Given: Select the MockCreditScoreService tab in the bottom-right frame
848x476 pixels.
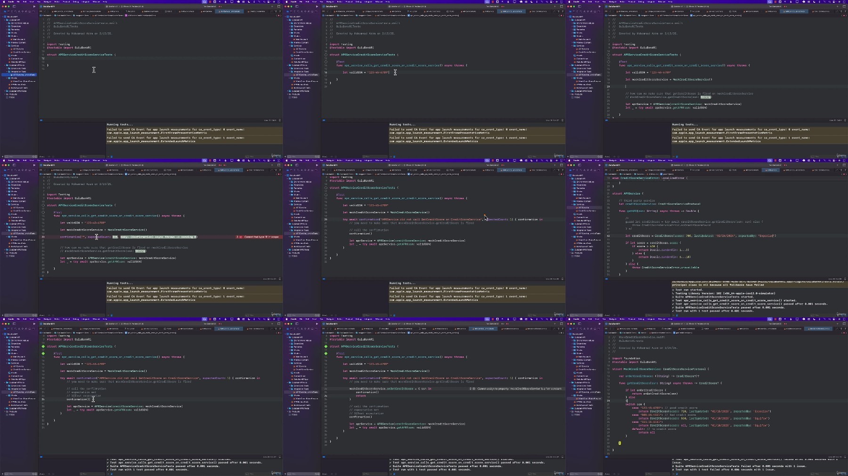Looking at the screenshot, I should click(819, 329).
